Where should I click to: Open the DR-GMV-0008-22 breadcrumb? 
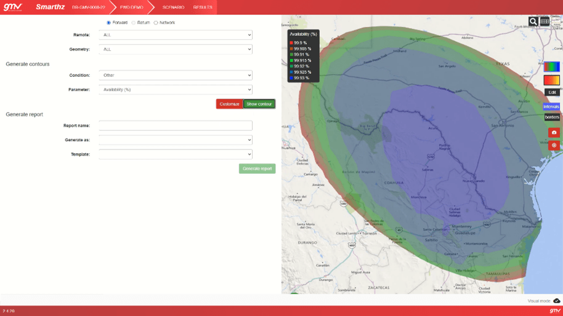pyautogui.click(x=88, y=7)
